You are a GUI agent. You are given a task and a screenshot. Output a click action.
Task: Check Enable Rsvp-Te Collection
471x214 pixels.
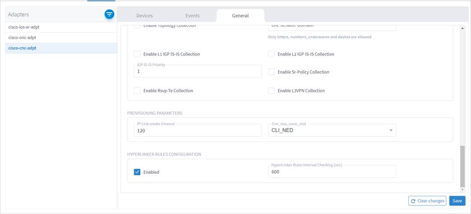coord(137,91)
